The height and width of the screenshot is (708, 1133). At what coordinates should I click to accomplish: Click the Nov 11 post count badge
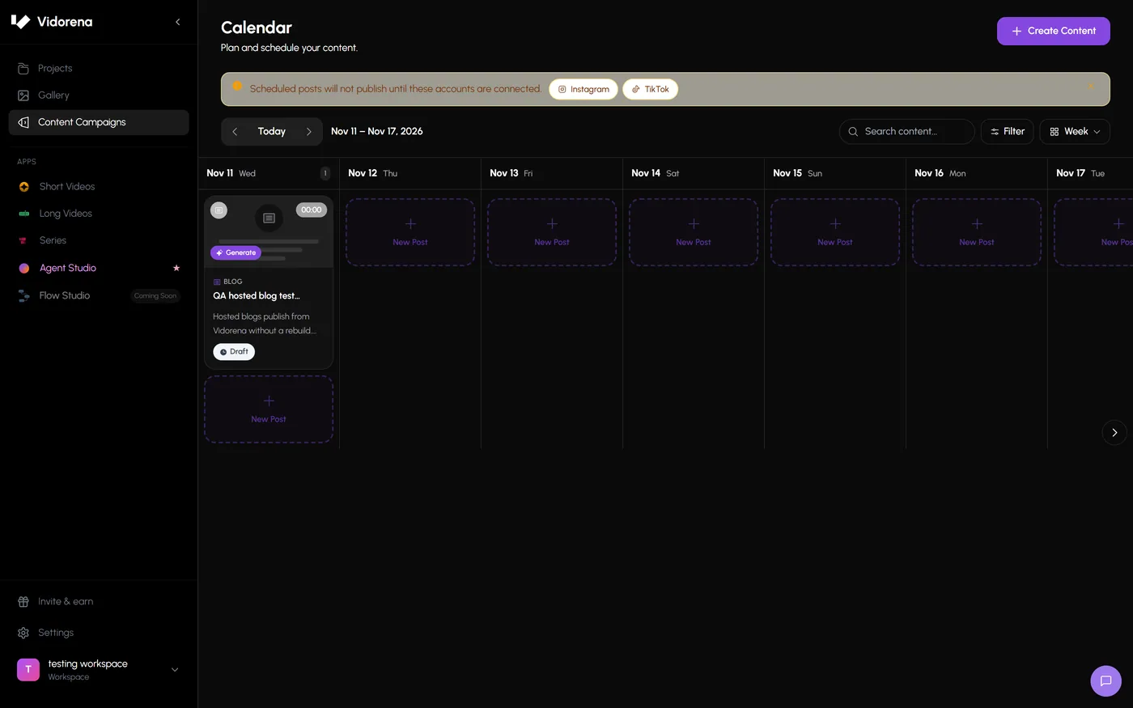point(325,173)
